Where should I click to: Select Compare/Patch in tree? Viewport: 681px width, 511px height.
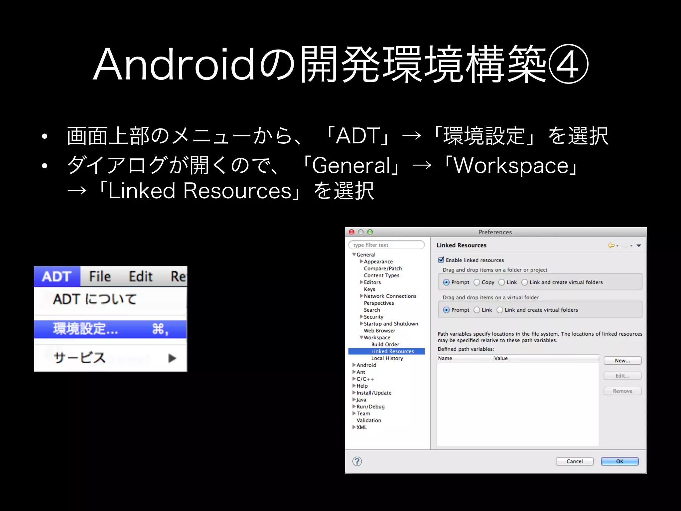[383, 268]
